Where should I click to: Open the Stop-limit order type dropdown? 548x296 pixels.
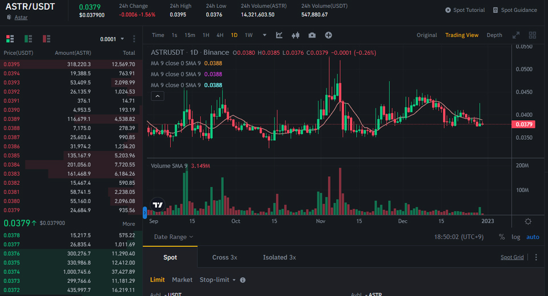click(217, 280)
